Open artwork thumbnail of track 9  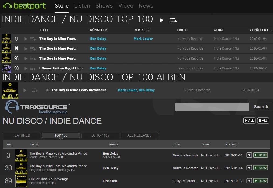point(6,39)
